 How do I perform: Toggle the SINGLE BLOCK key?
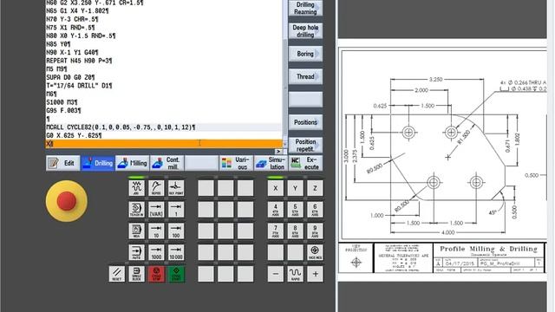[137, 274]
